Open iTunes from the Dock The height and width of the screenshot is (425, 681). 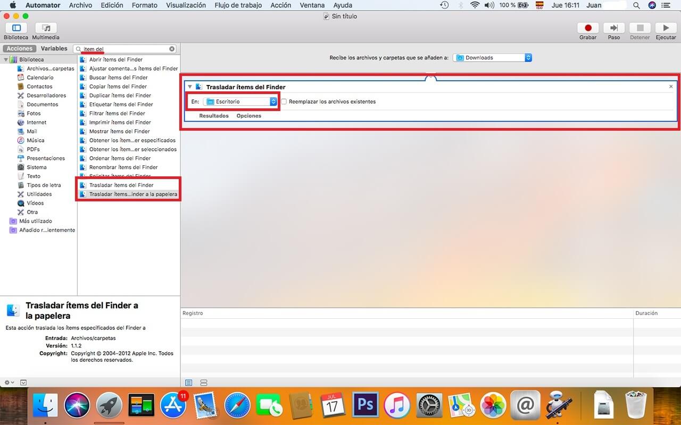coord(397,406)
